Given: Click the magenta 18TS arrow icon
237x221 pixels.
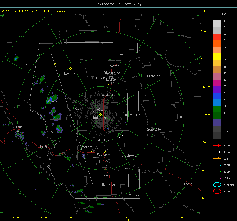Looking at the screenshot, I should pyautogui.click(x=217, y=178).
